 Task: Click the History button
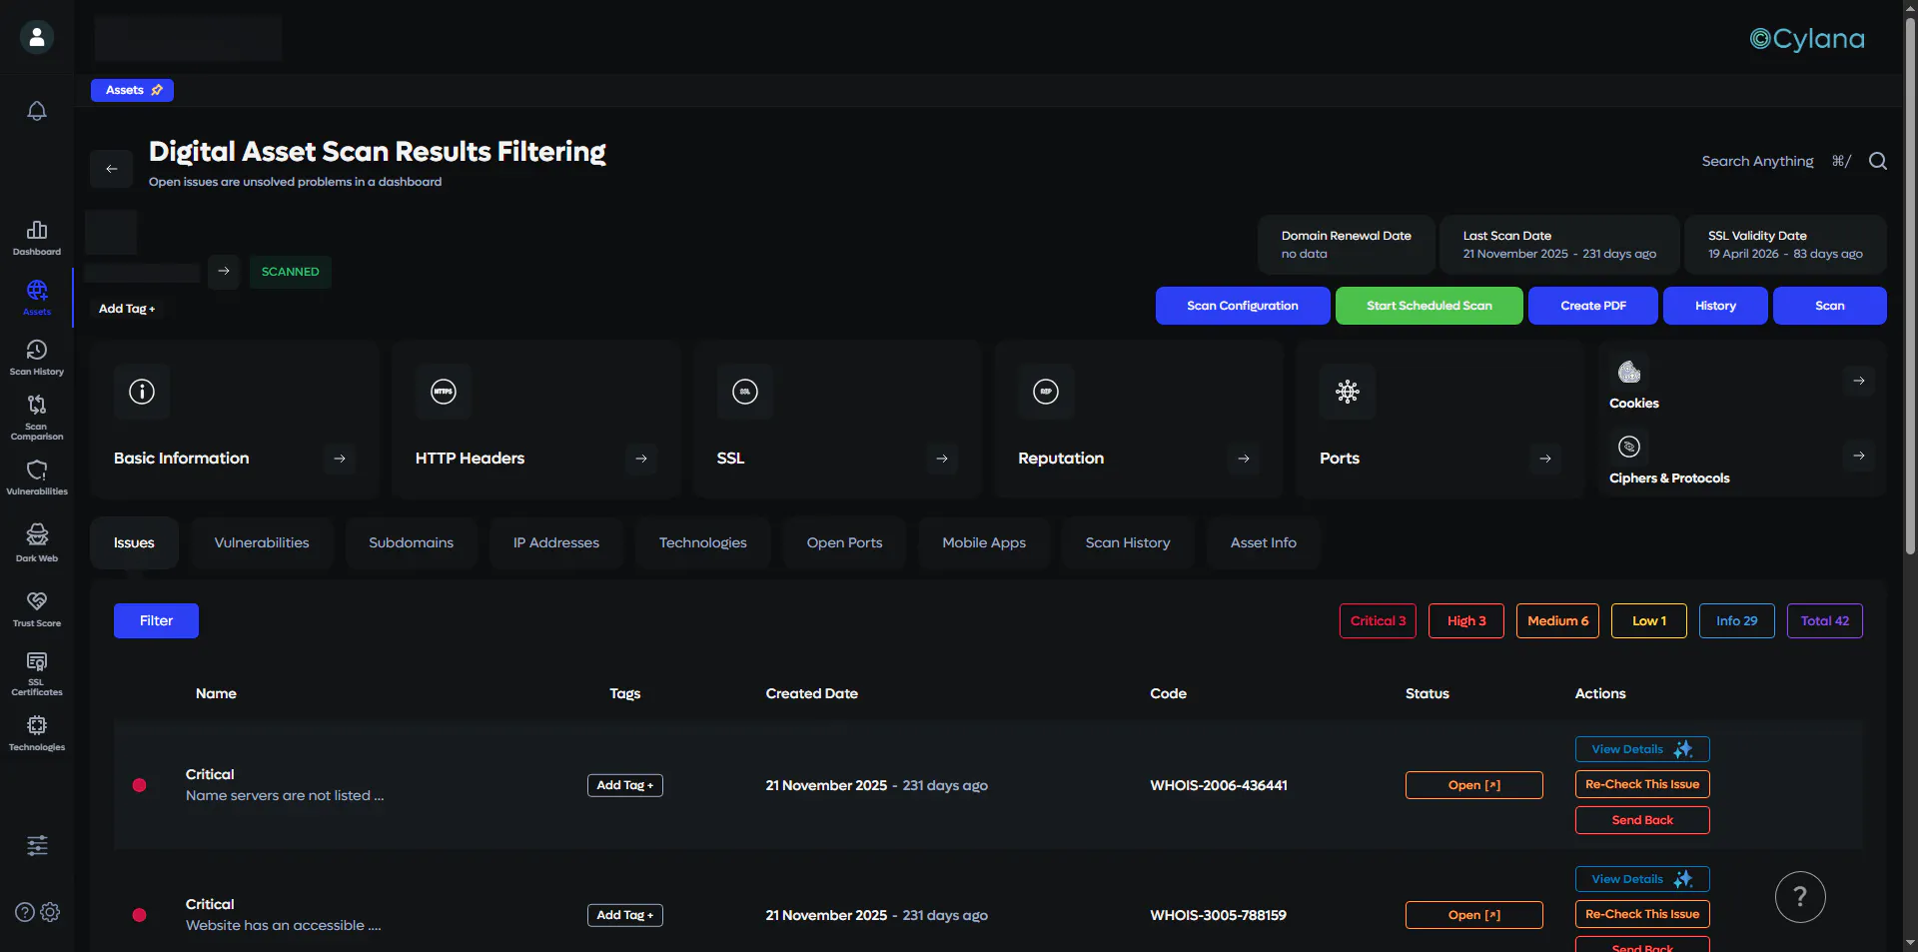(x=1715, y=306)
